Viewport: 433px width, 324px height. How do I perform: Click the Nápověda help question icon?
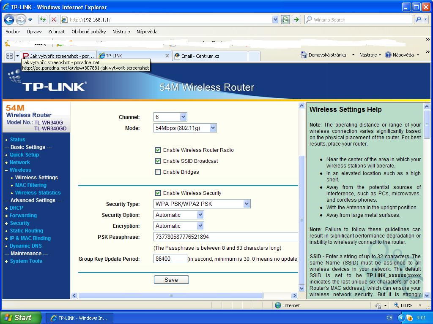(x=388, y=55)
